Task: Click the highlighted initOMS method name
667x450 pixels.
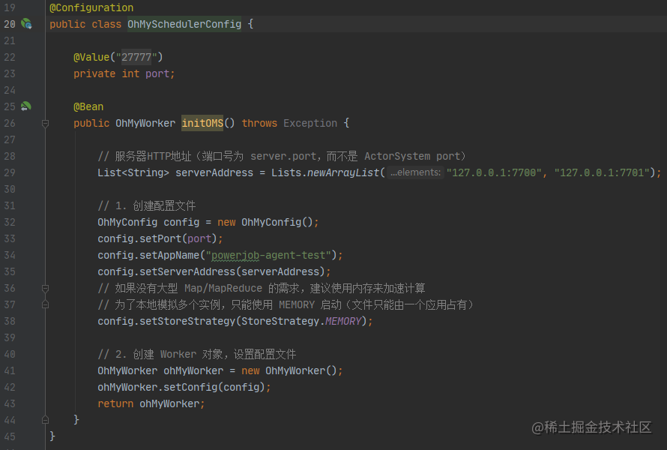Action: pos(202,123)
